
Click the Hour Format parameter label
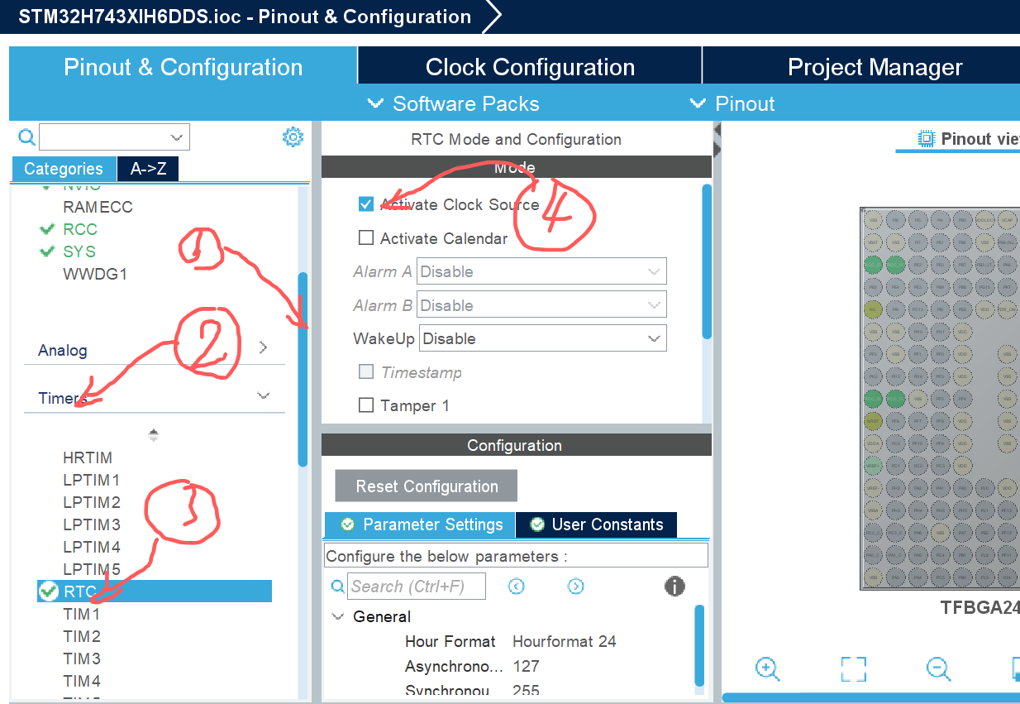(450, 641)
